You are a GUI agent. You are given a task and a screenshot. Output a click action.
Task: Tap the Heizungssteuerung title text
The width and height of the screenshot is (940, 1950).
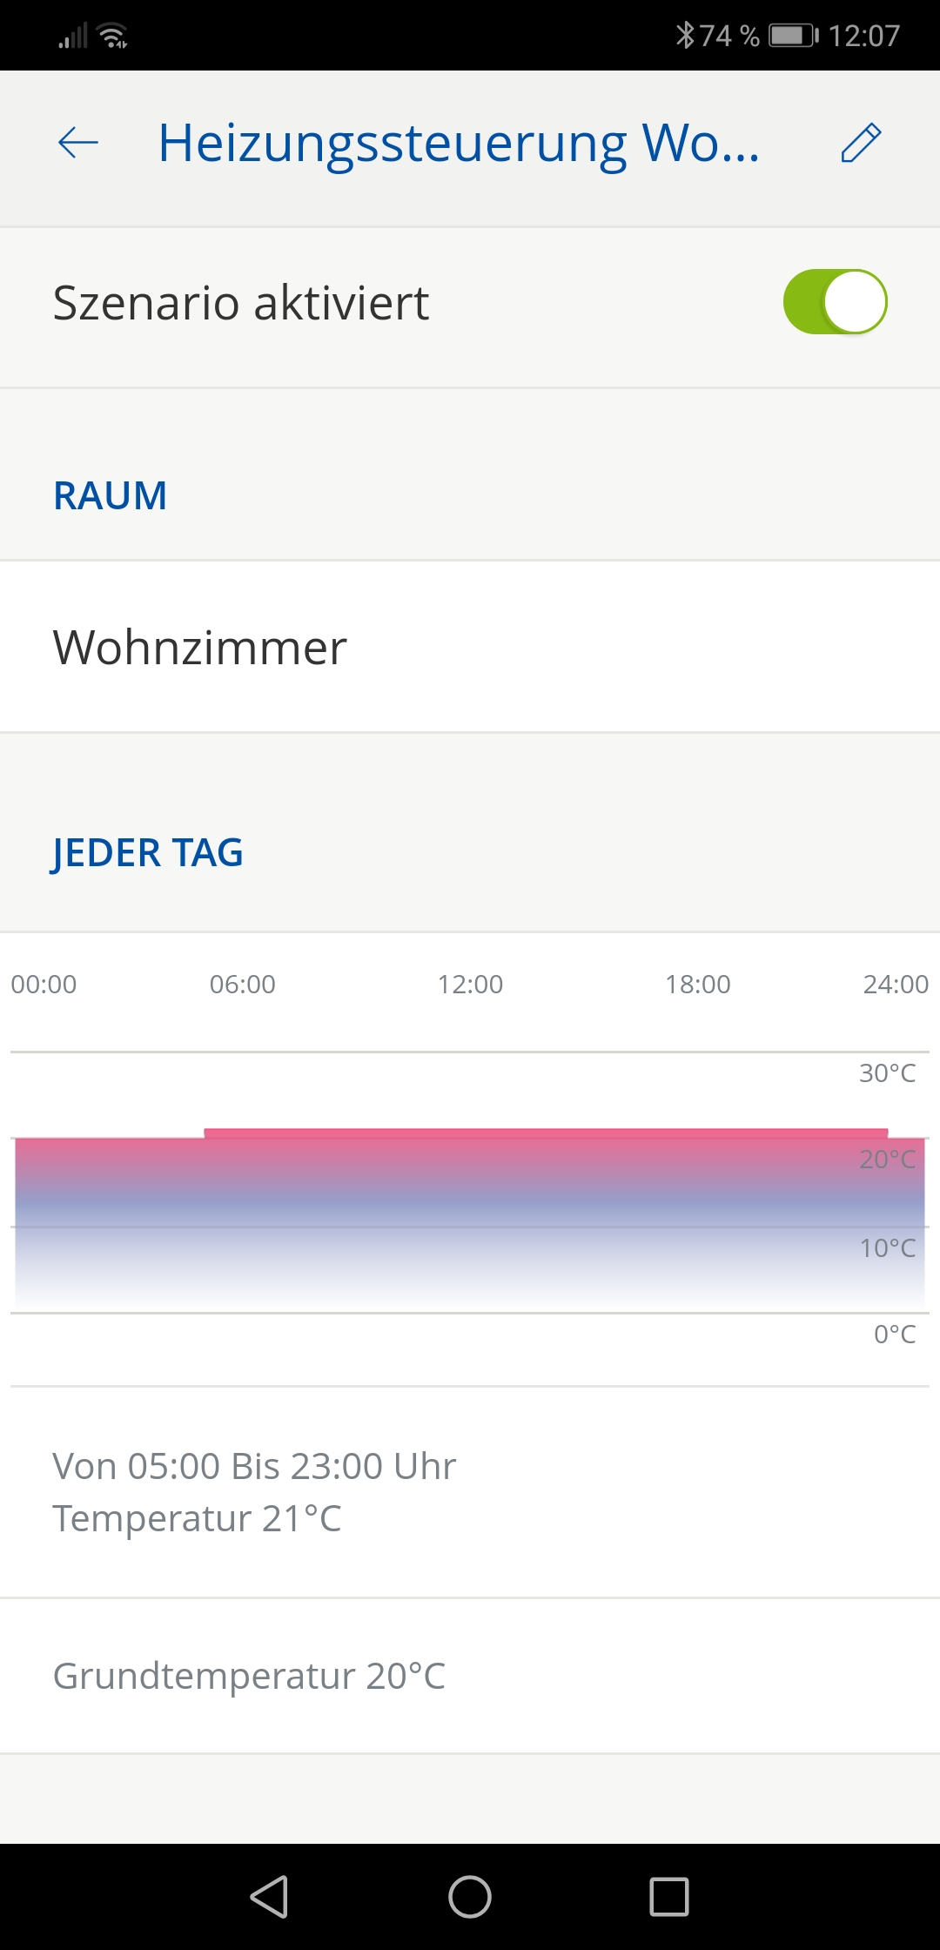pyautogui.click(x=459, y=143)
